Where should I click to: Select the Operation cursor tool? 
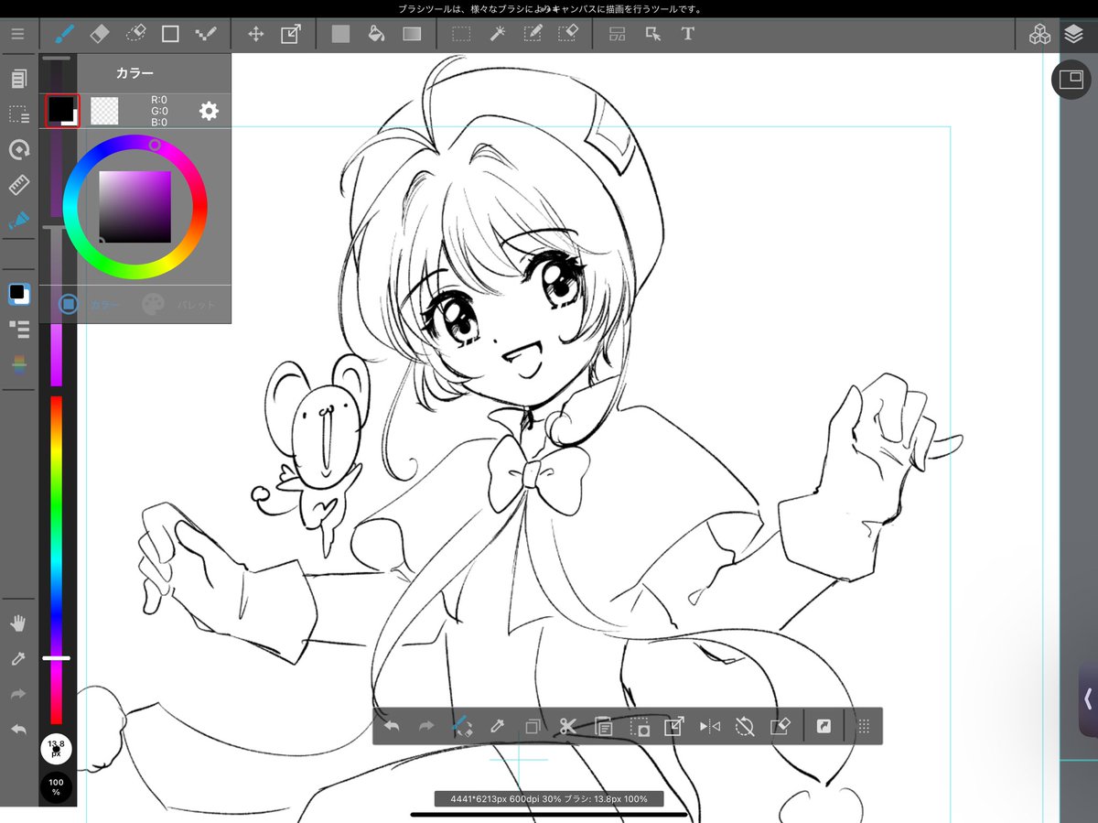click(653, 34)
